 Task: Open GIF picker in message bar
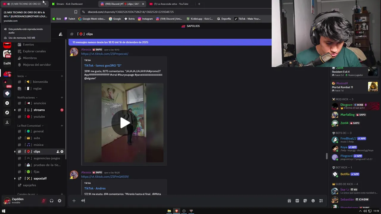[297, 201]
